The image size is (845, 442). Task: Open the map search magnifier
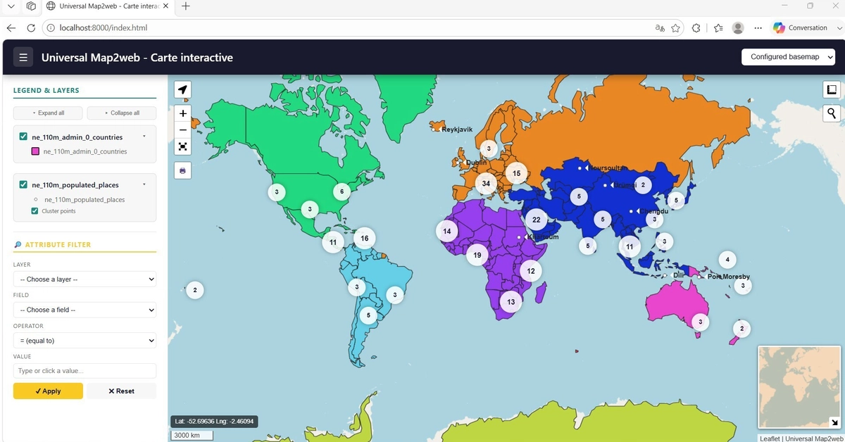click(832, 113)
